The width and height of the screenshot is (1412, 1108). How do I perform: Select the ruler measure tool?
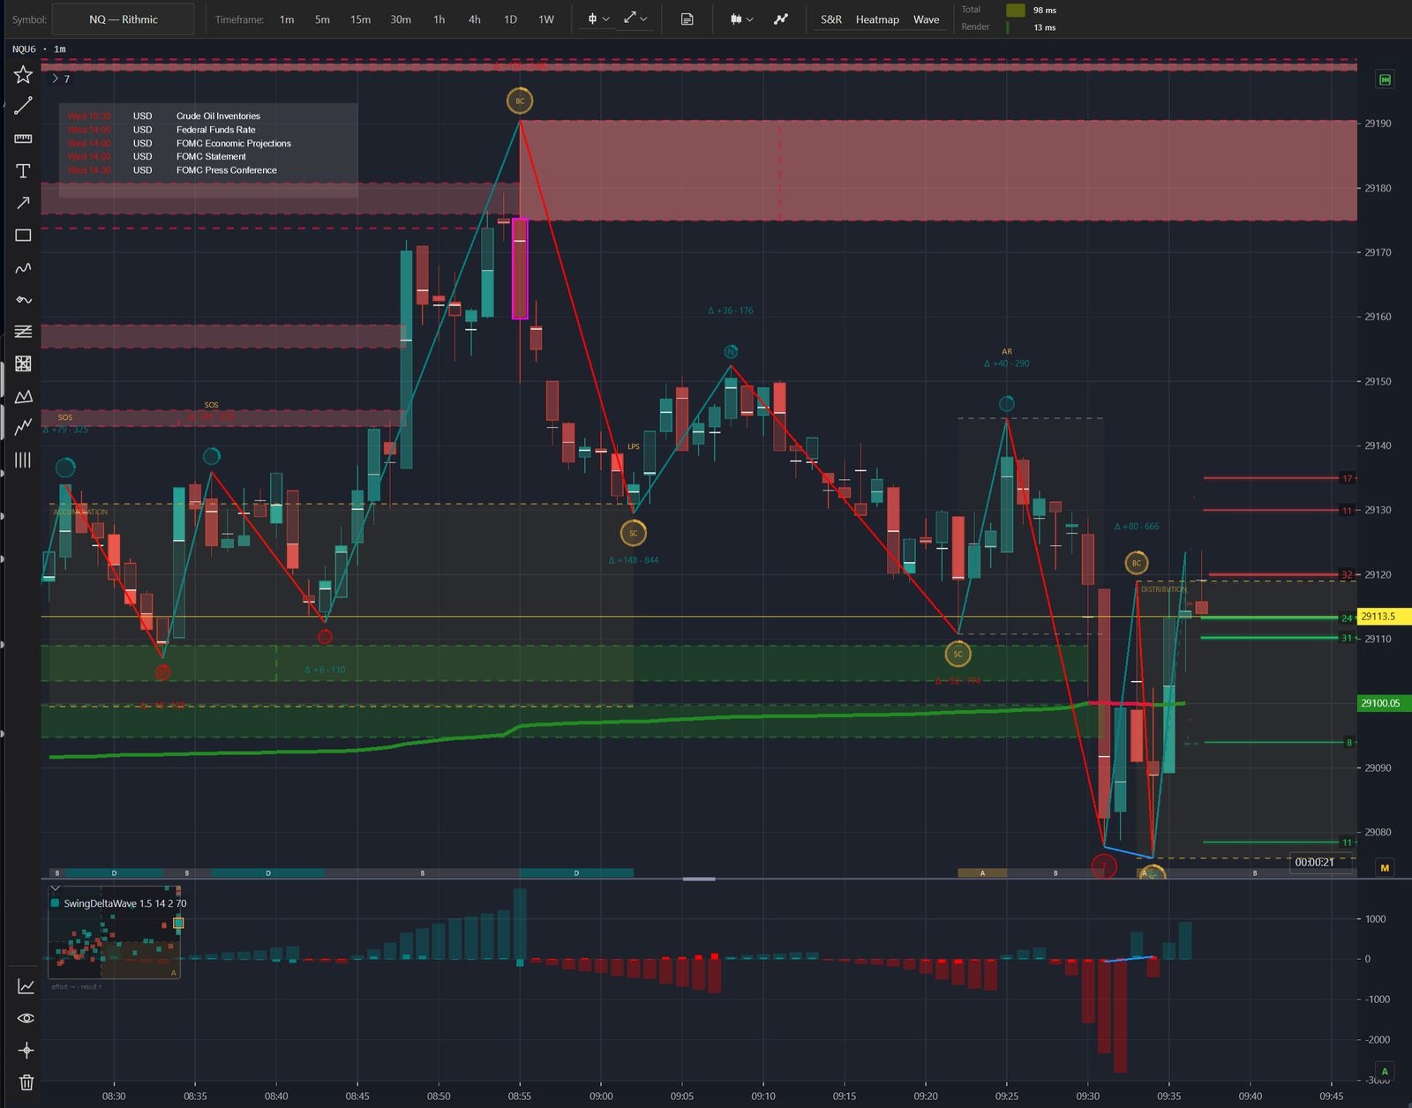(23, 138)
